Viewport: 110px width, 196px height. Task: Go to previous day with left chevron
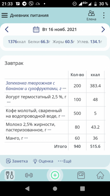click(7, 29)
